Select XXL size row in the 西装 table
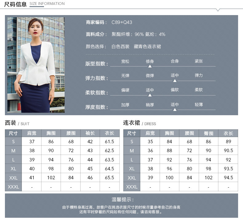The width and height of the screenshot is (243, 219). click(13, 178)
